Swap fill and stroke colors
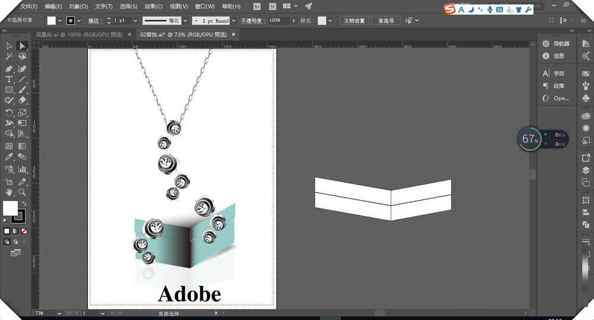Viewport: 594px width, 320px height. click(23, 203)
